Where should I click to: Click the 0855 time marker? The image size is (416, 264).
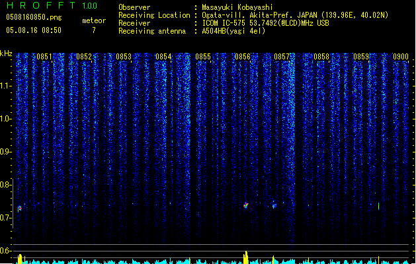click(203, 57)
